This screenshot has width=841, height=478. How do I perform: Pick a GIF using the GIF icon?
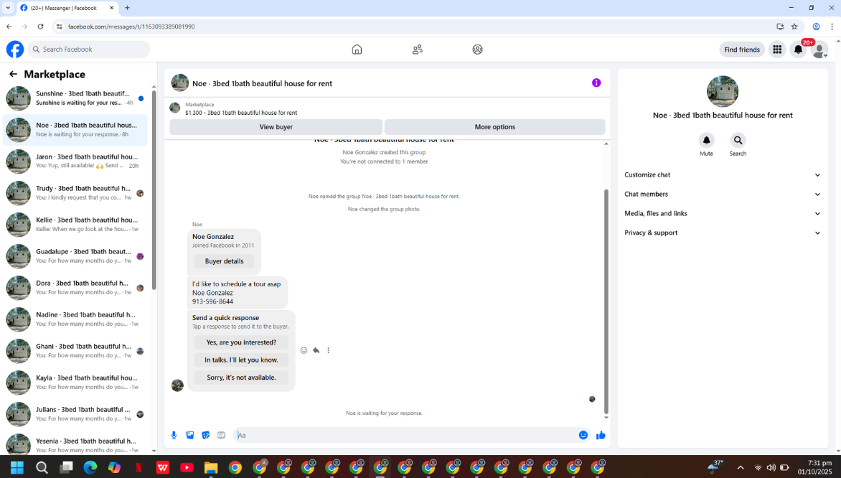222,435
